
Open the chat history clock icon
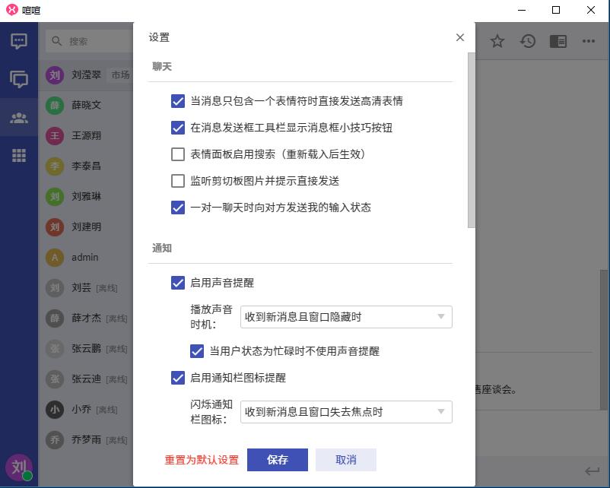coord(528,41)
